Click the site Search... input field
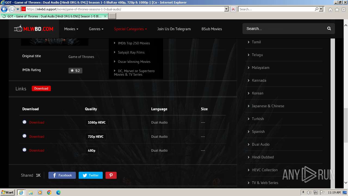The height and width of the screenshot is (196, 348). click(x=284, y=29)
